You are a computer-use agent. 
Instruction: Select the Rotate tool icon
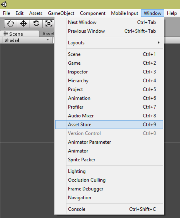coord(36,23)
